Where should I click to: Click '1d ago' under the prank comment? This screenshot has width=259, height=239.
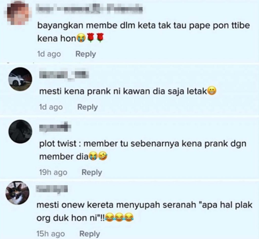tap(51, 107)
